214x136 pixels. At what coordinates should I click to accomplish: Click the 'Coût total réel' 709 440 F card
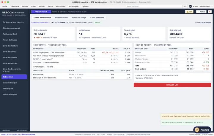189,34
